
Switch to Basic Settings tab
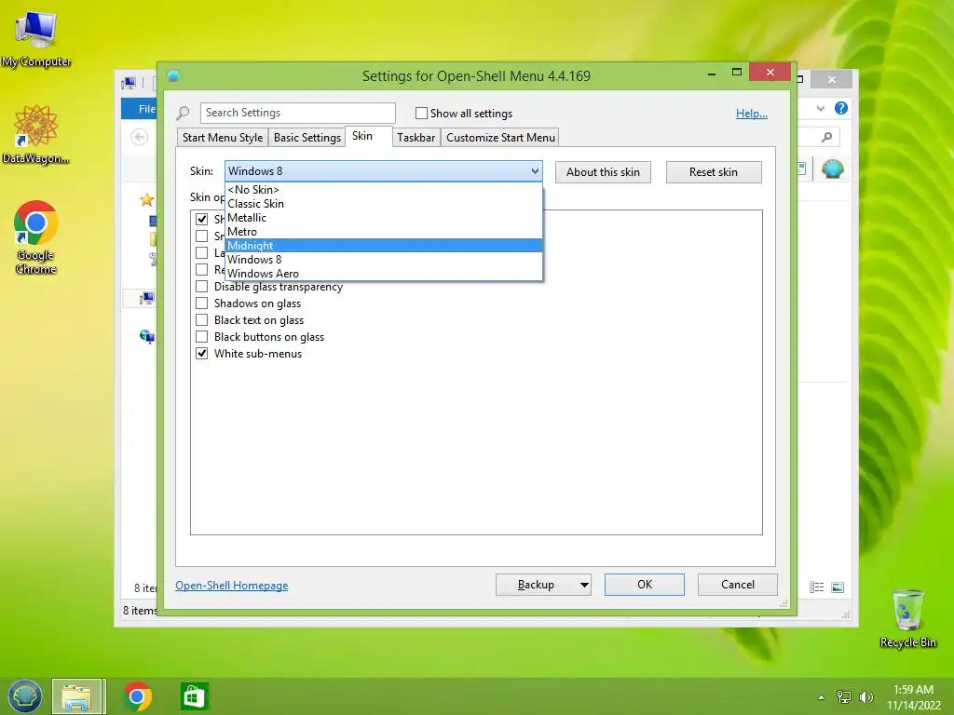307,138
